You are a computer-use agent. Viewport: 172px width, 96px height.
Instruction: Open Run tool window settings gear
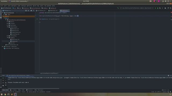point(169,75)
